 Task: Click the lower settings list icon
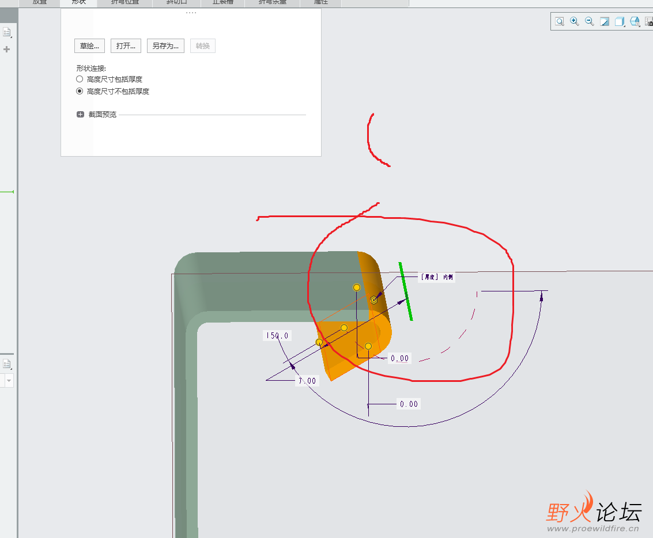pos(7,365)
